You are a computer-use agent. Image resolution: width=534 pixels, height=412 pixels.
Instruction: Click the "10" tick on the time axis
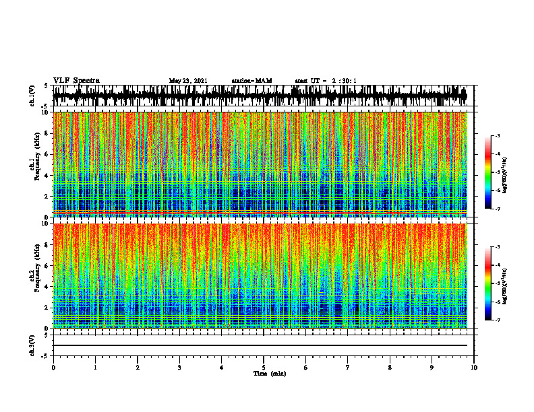coord(474,368)
